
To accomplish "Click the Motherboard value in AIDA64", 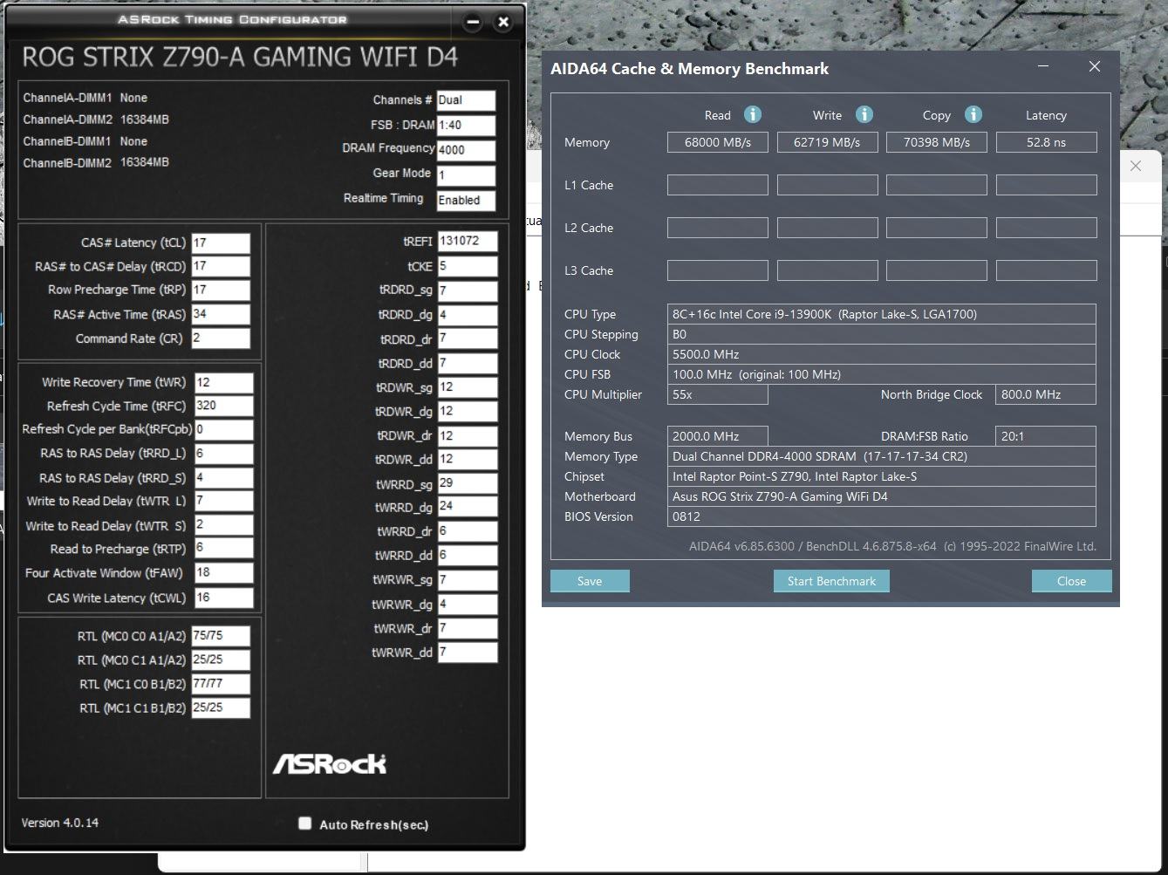I will tap(882, 496).
